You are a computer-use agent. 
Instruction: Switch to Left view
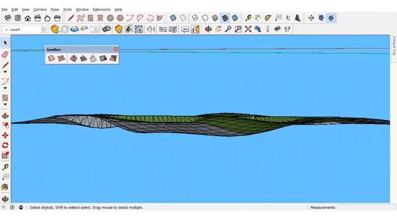coord(58,18)
